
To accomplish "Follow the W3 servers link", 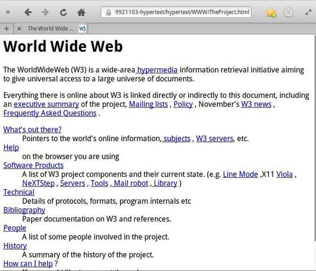I will (214, 138).
